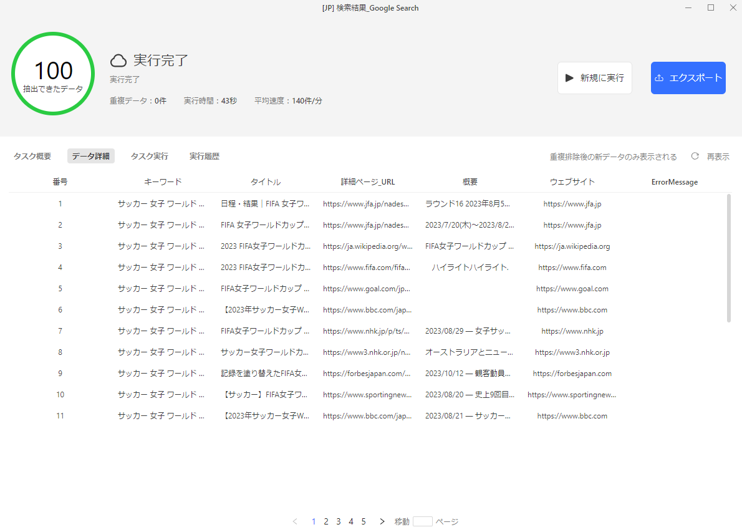Viewport: 742px width, 527px height.
Task: Click the https://www.goal.com website cell
Action: (x=572, y=289)
